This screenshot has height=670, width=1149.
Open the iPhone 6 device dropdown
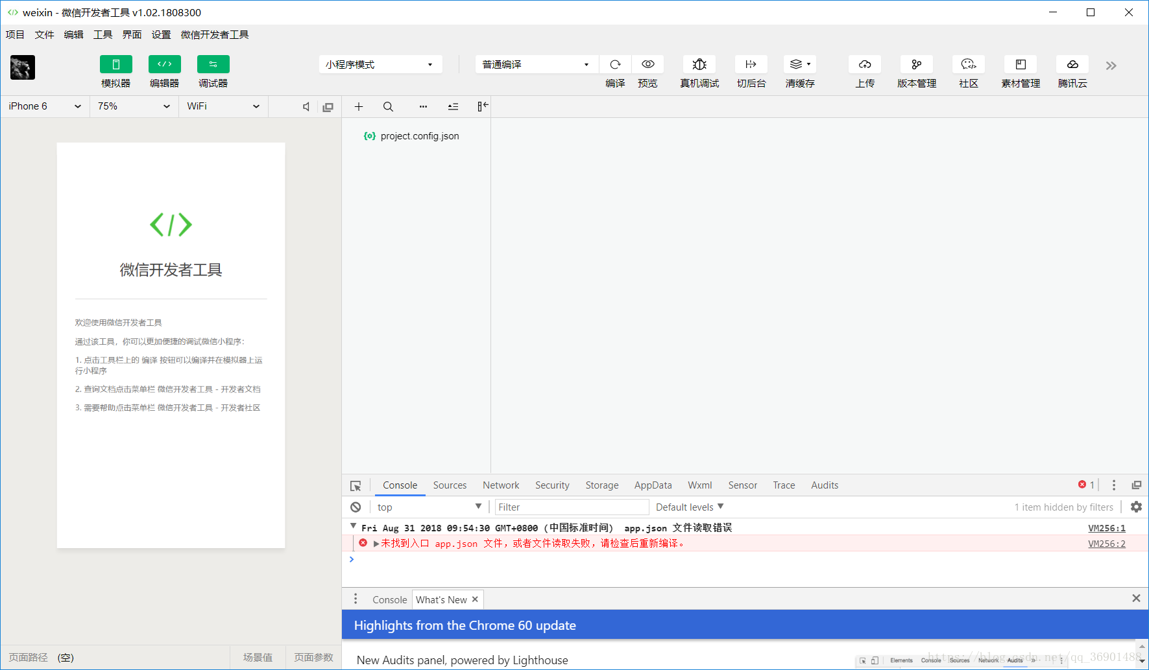point(45,106)
